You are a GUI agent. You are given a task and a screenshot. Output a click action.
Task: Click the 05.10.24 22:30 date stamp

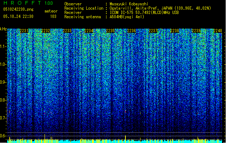pyautogui.click(x=18, y=16)
